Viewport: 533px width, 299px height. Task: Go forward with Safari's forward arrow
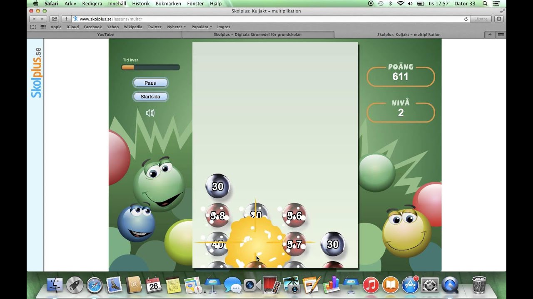pos(42,19)
